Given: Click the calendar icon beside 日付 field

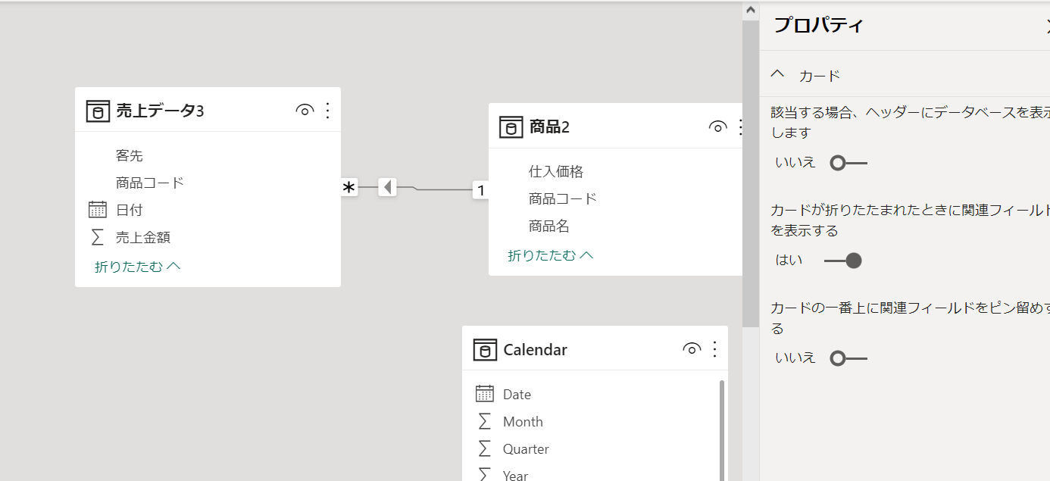Looking at the screenshot, I should pyautogui.click(x=97, y=210).
